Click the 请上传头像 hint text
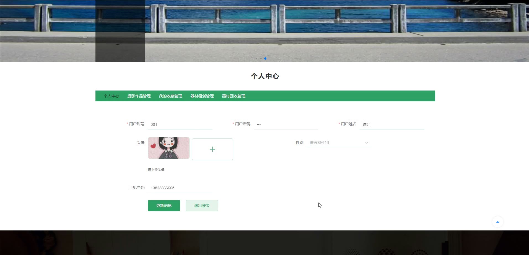Screen dimensions: 529x255 pyautogui.click(x=156, y=170)
